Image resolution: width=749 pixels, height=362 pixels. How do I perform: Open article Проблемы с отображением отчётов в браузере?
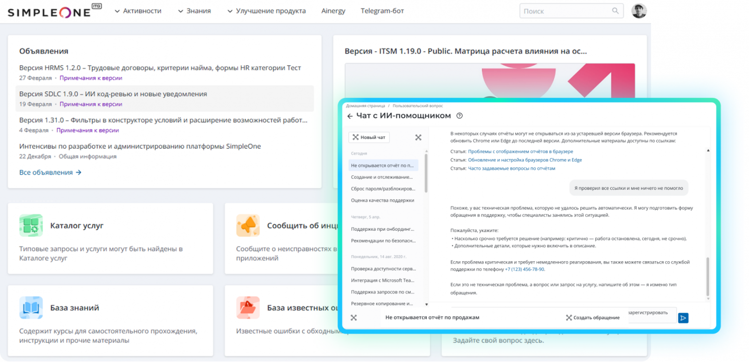point(520,151)
